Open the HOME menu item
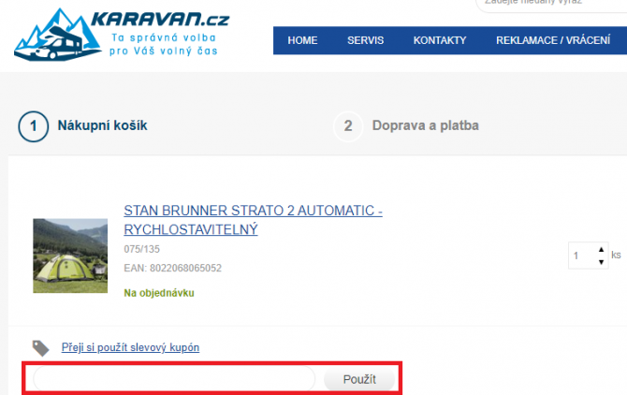 302,40
